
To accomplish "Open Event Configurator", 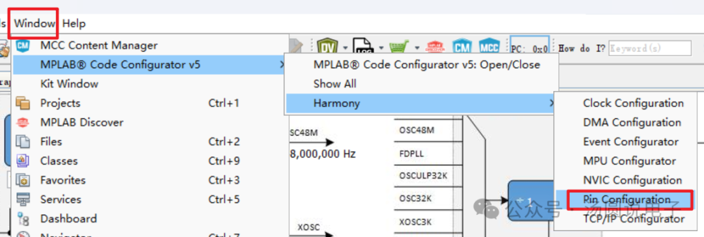I will (x=630, y=142).
